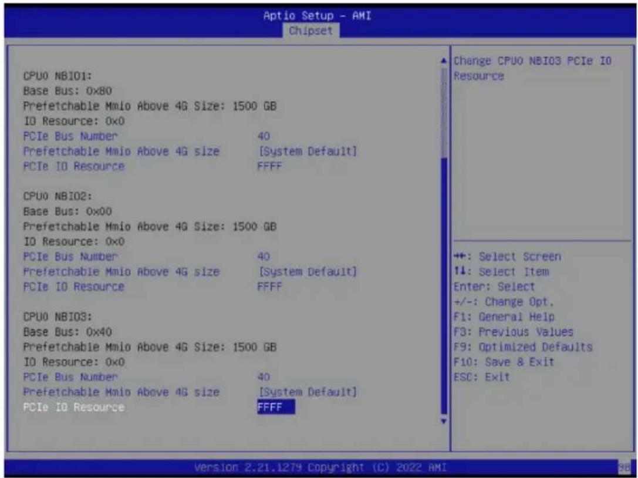The image size is (638, 478).
Task: Click Base Bus: 0x00 text
Action: (x=67, y=211)
